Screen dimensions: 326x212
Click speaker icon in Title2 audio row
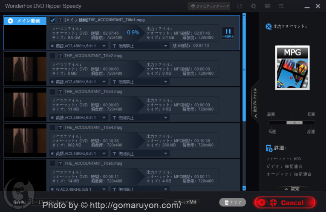click(52, 82)
